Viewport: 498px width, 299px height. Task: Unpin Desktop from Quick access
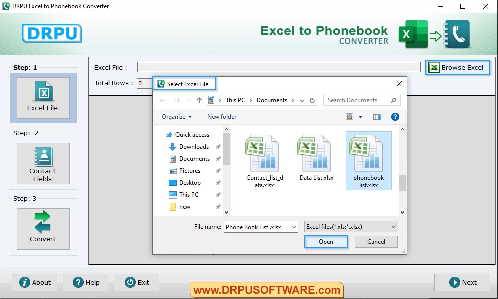[x=218, y=182]
